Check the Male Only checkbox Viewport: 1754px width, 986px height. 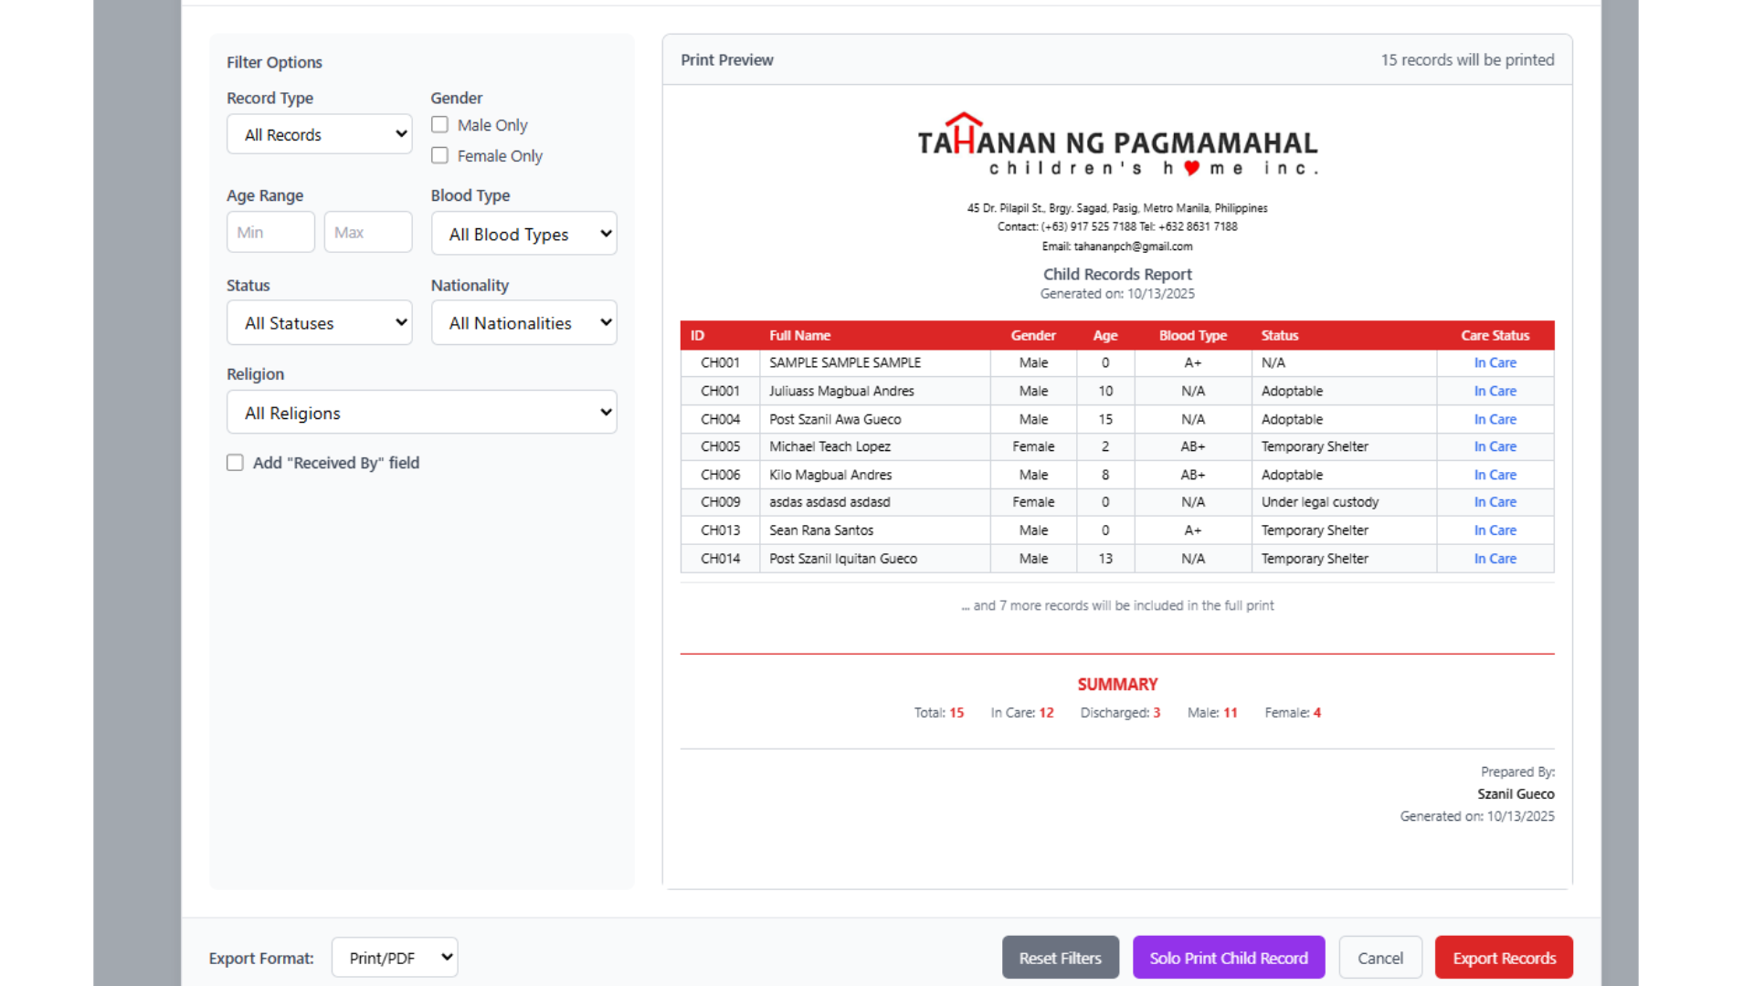(x=440, y=125)
